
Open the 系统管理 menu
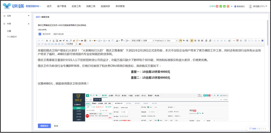pyautogui.click(x=120, y=6)
